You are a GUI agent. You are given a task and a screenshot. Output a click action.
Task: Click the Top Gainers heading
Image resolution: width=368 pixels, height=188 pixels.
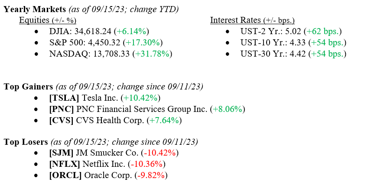[28, 87]
